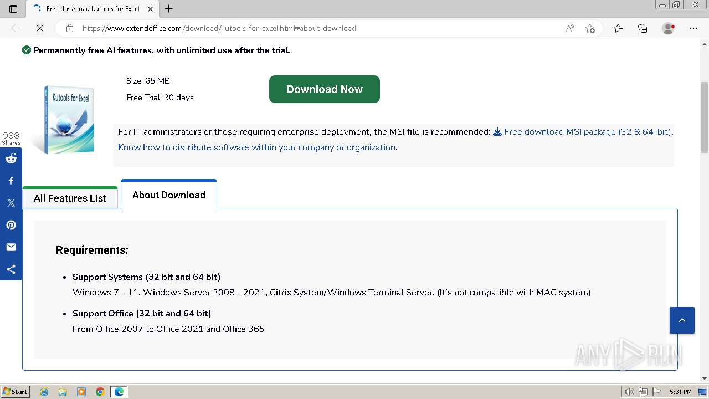Open Read aloud in address bar
709x399 pixels.
click(x=569, y=28)
